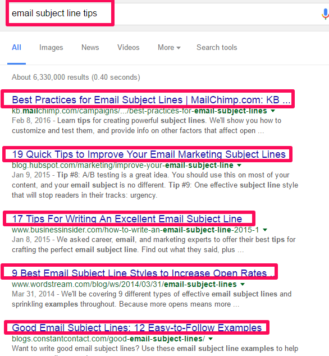Expand the arrow beside the HubSpot URL

point(239,165)
